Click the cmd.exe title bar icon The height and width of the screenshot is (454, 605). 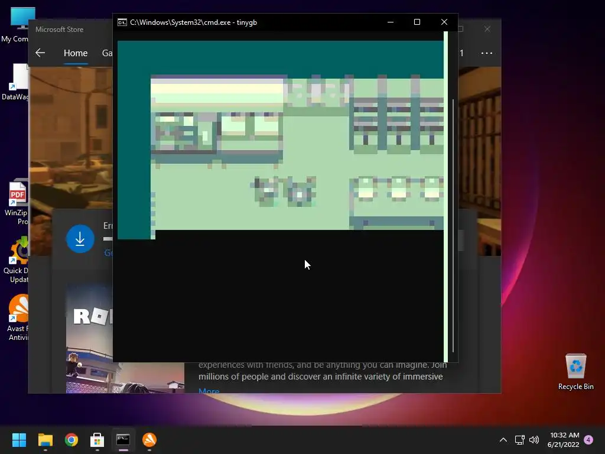[122, 22]
